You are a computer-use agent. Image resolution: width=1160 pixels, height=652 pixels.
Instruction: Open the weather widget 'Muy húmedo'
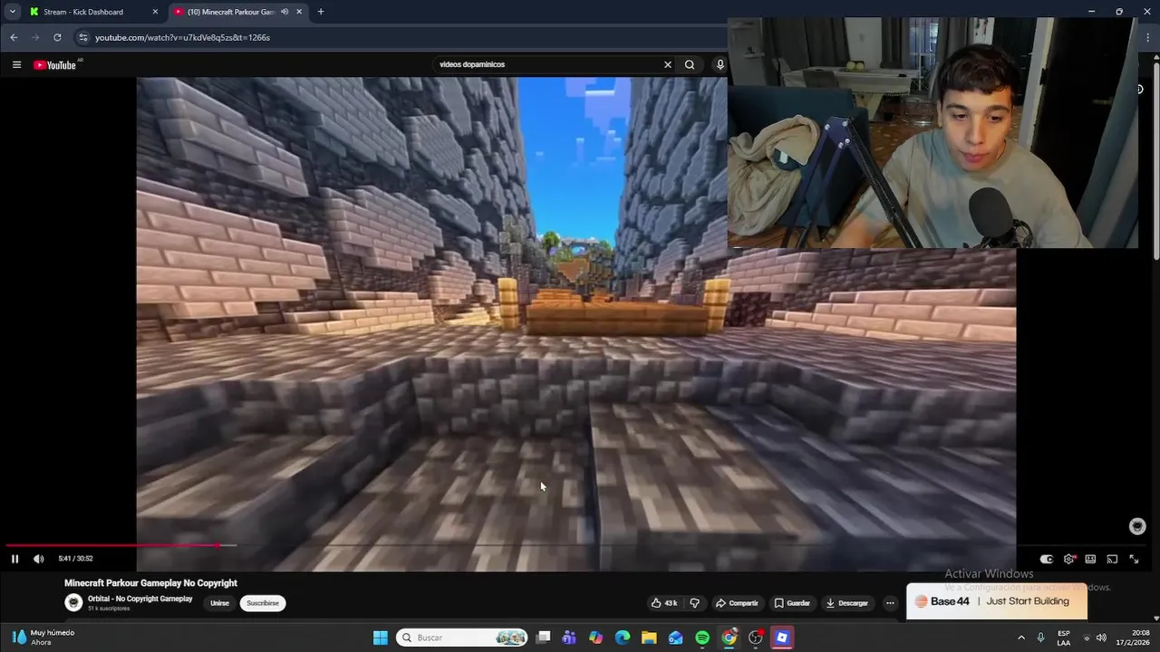point(43,638)
